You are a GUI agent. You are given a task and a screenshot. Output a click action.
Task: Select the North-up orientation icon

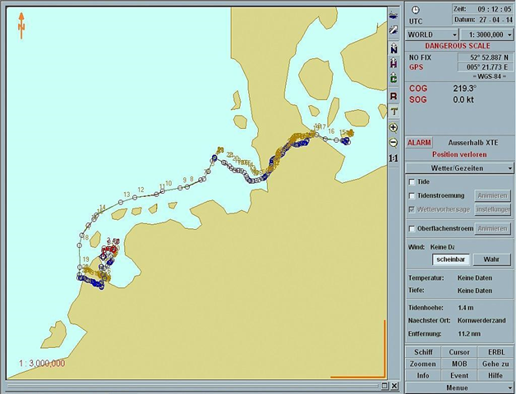pos(394,48)
